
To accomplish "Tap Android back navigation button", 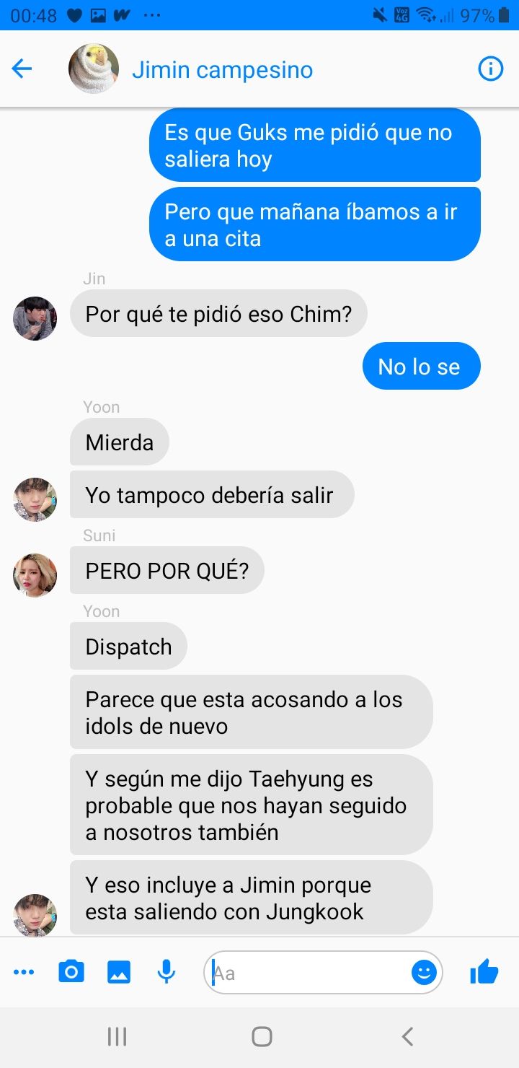I will tap(407, 1037).
